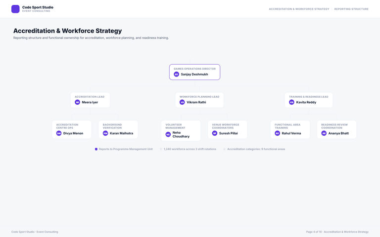Click the Readiness Review Coordination label
Image resolution: width=380 pixels, height=237 pixels.
(334, 126)
